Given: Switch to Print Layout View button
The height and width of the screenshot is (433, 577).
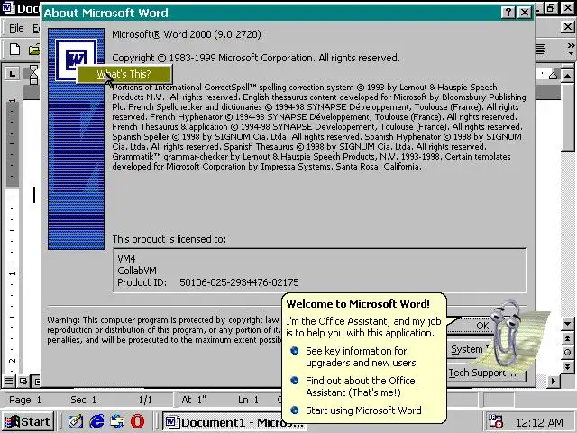Looking at the screenshot, I should [36, 381].
